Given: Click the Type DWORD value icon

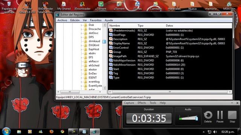Looking at the screenshot, I should (x=111, y=78).
